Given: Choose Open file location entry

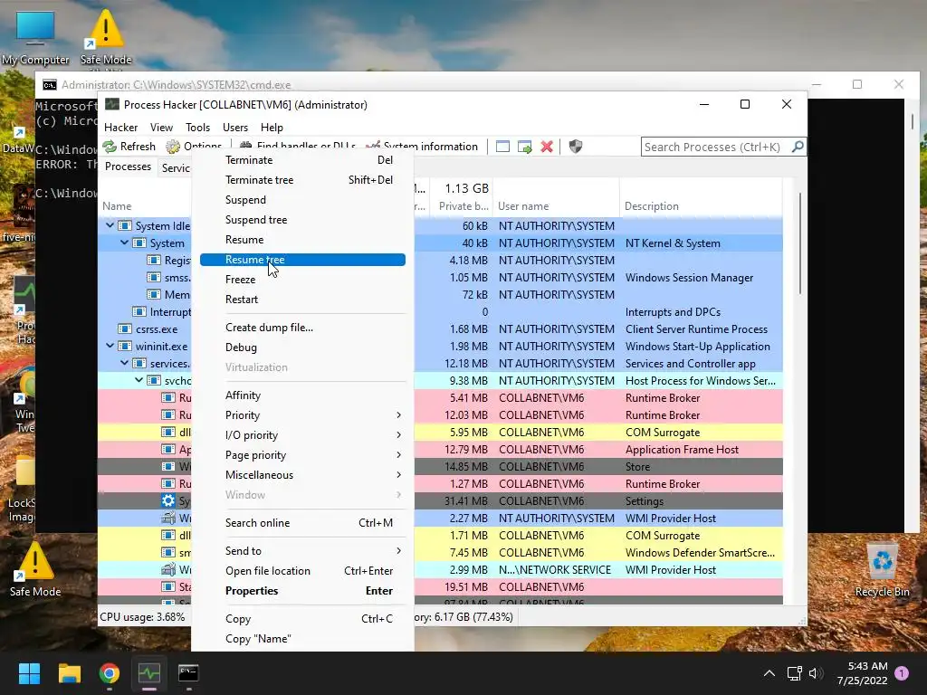Looking at the screenshot, I should coord(302,571).
